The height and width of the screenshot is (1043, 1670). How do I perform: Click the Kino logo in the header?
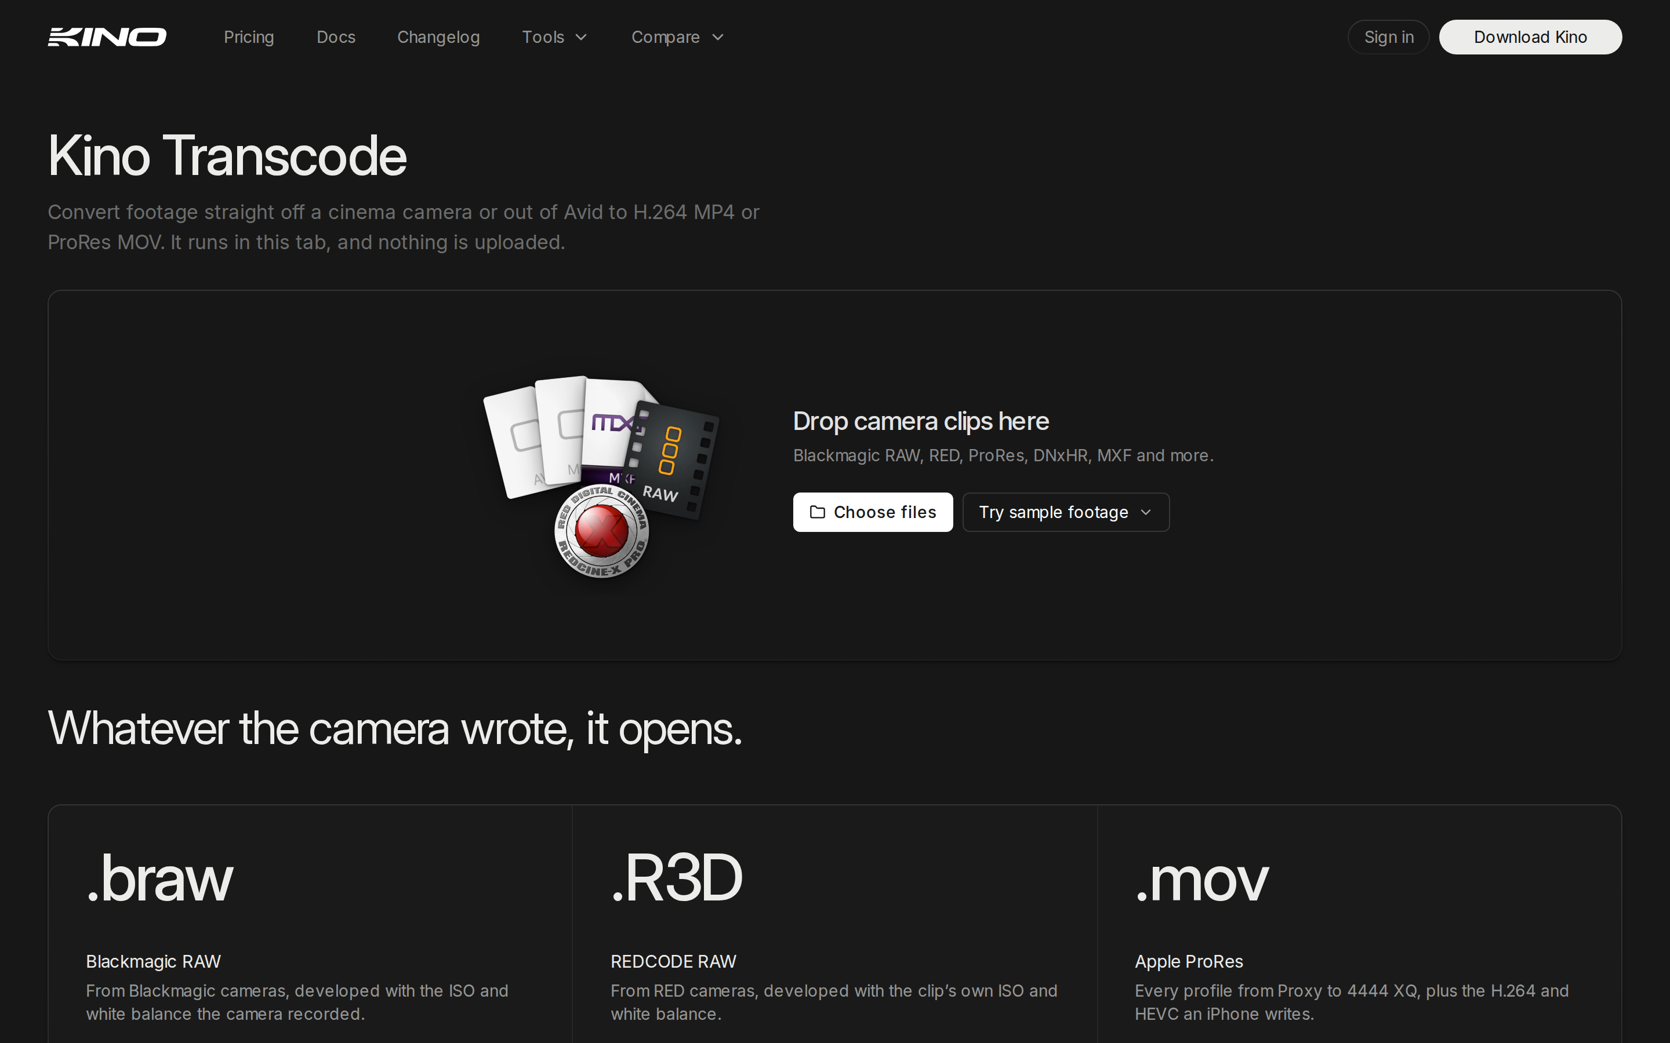click(x=107, y=37)
